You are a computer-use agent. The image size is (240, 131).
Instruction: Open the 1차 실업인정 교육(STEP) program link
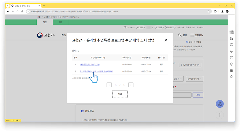90,64
